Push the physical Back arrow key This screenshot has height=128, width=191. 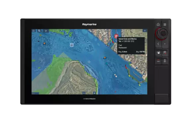158,44
